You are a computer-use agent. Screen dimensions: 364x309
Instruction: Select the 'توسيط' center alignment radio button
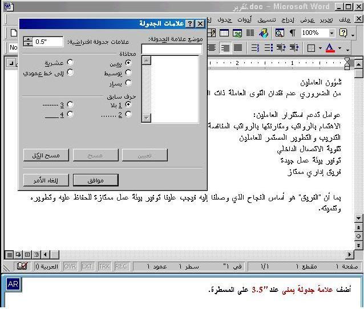pyautogui.click(x=128, y=72)
